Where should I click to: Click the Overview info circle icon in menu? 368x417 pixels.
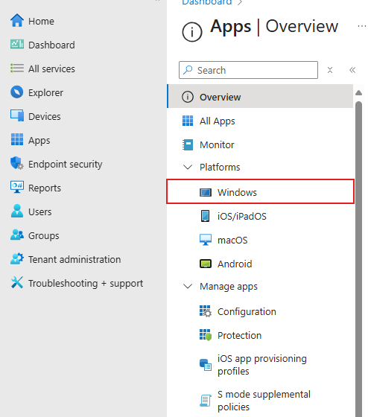[188, 97]
